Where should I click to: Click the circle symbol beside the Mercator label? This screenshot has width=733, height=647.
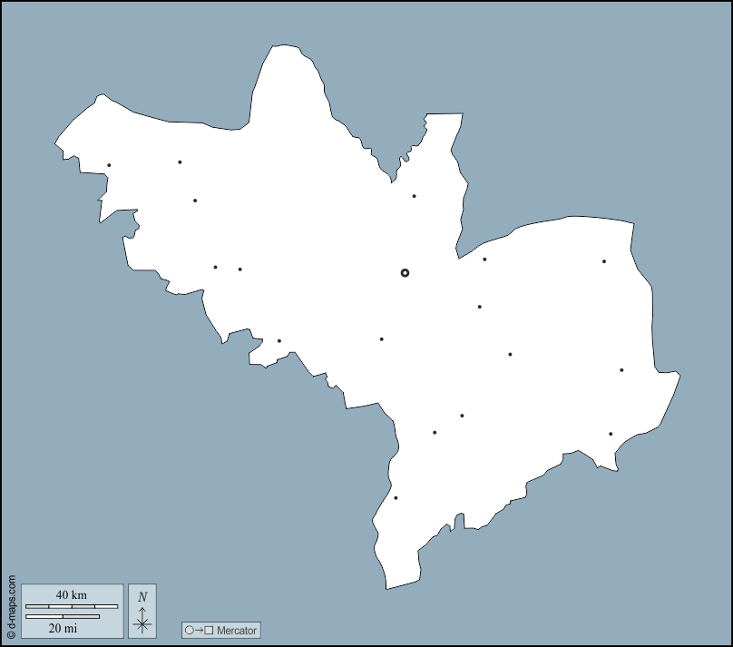coord(189,631)
